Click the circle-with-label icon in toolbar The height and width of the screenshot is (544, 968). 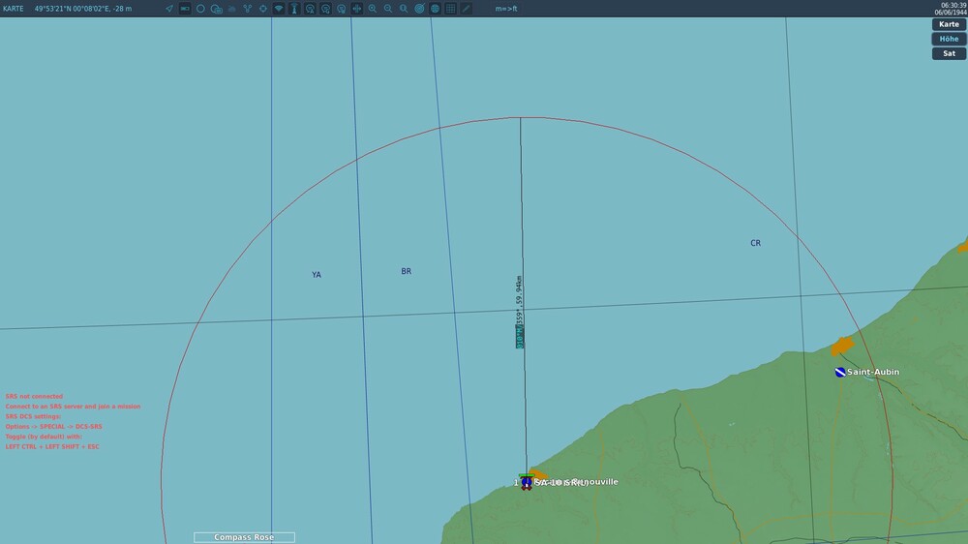tap(216, 9)
